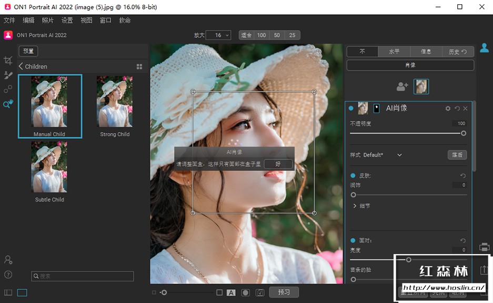Switch presets to grid view icon

(x=139, y=67)
